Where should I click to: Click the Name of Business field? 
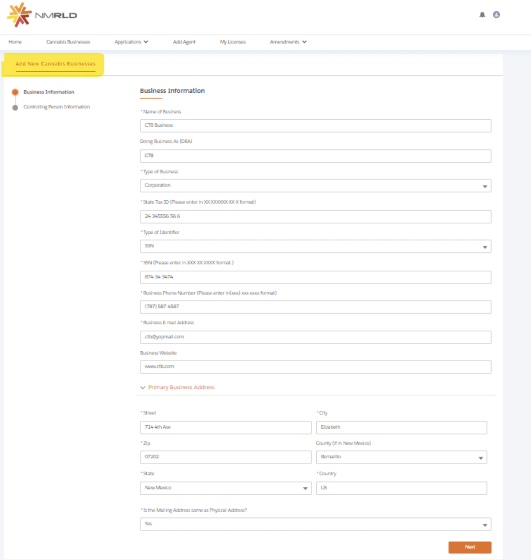point(315,125)
